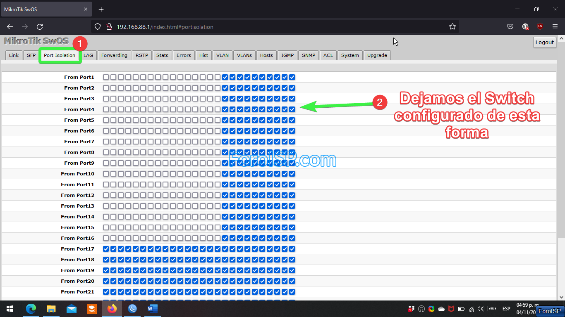Uncheck the last checkbox in From Port20 row
Image resolution: width=565 pixels, height=317 pixels.
(x=292, y=281)
